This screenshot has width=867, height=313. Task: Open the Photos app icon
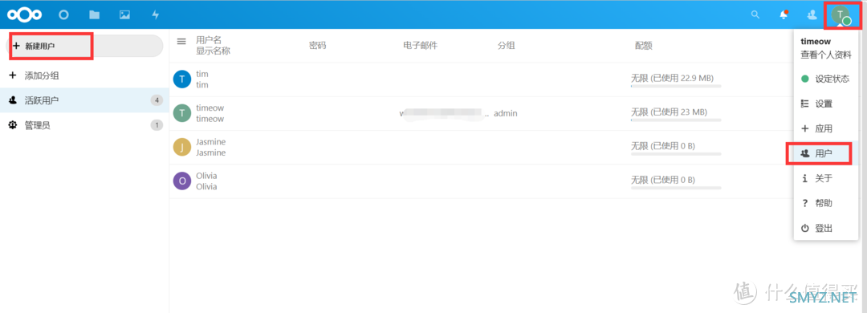click(x=125, y=15)
